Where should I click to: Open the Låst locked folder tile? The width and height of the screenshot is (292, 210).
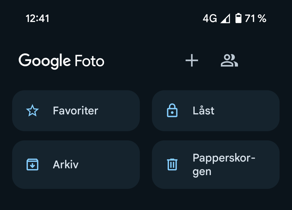click(x=216, y=111)
